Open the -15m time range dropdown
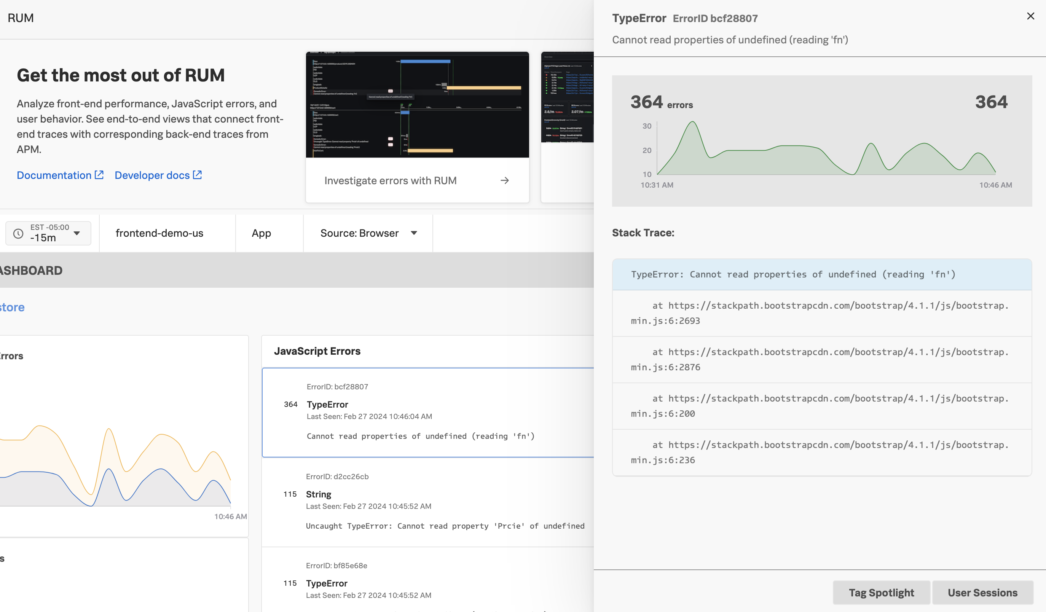The height and width of the screenshot is (612, 1046). pos(77,233)
